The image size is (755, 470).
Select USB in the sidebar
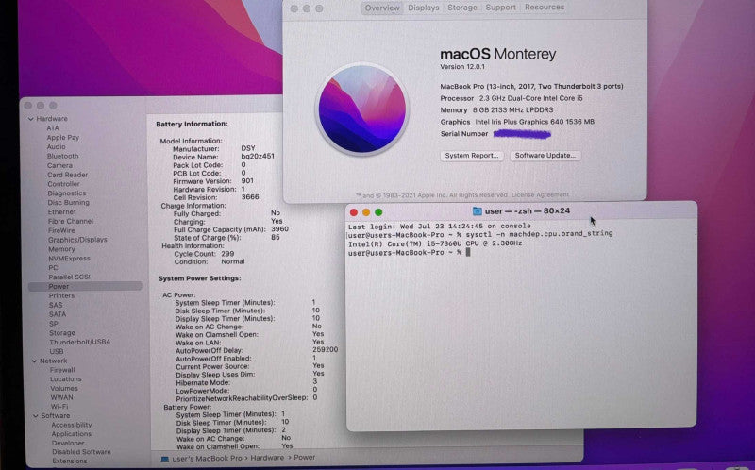(57, 351)
